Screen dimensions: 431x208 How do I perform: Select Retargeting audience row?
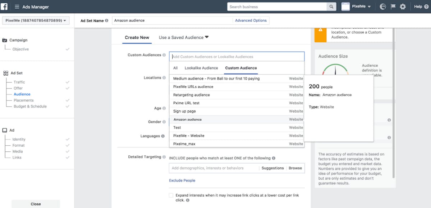click(237, 95)
